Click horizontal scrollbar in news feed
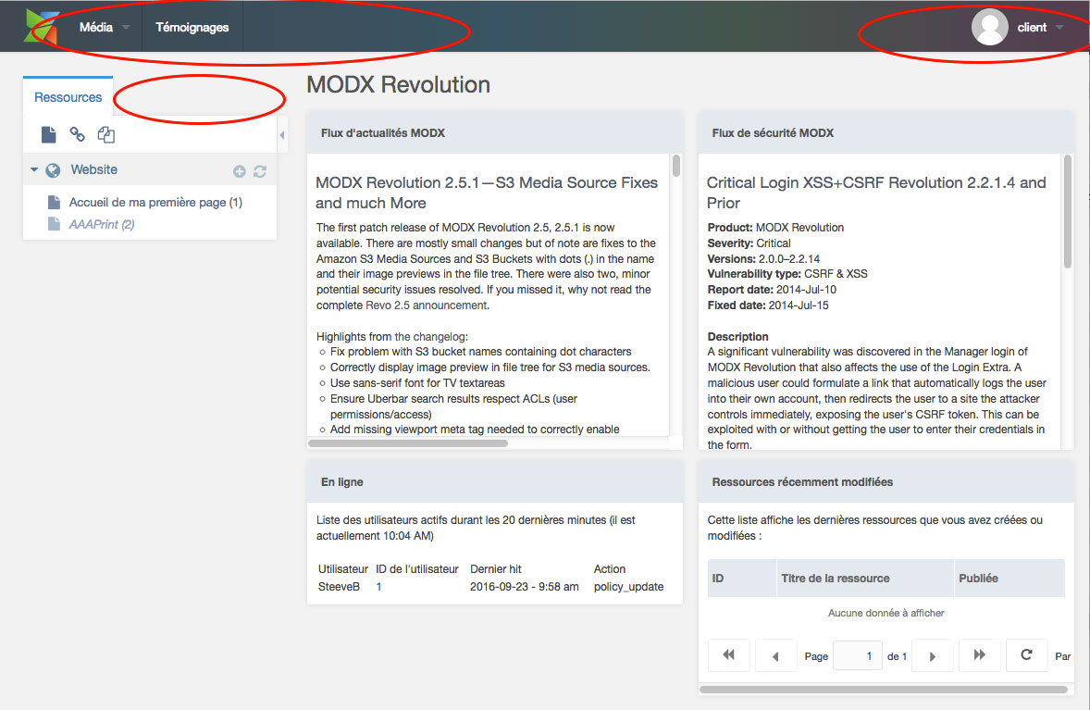 coord(407,443)
